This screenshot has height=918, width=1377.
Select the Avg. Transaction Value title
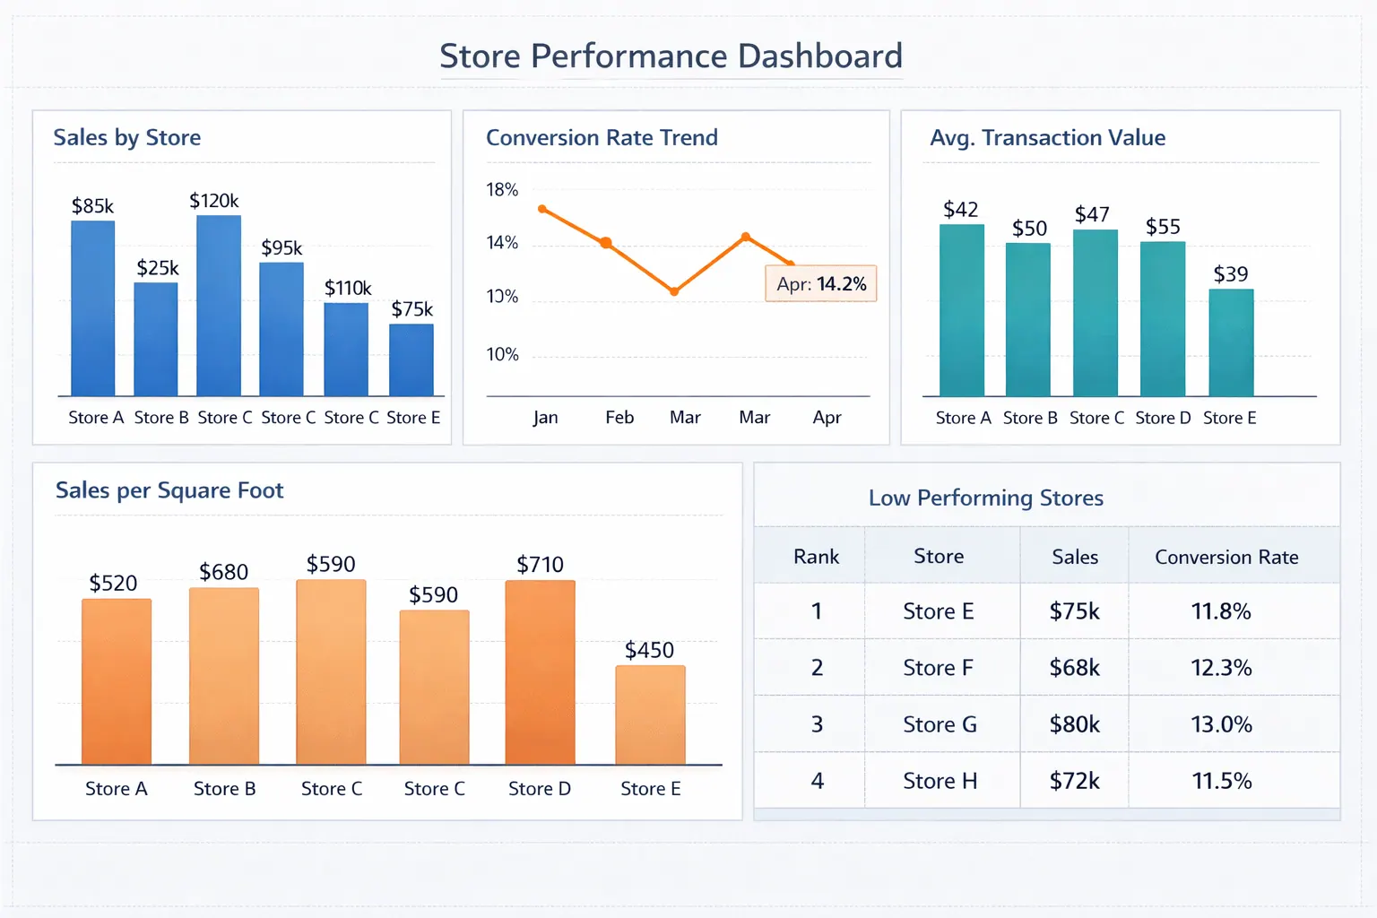click(1046, 137)
